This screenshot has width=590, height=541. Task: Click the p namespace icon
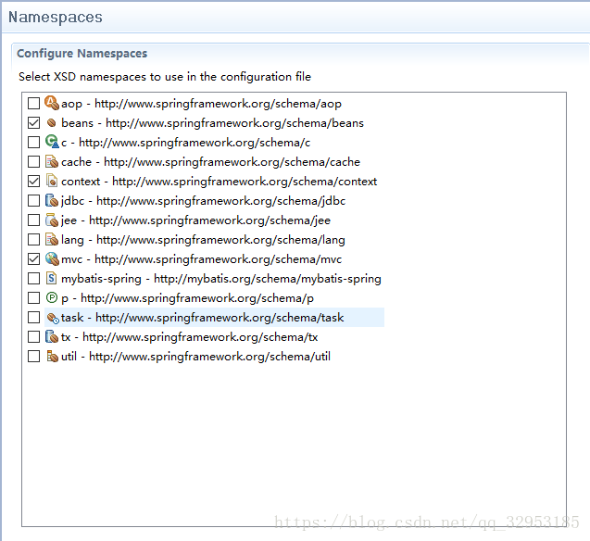coord(52,297)
